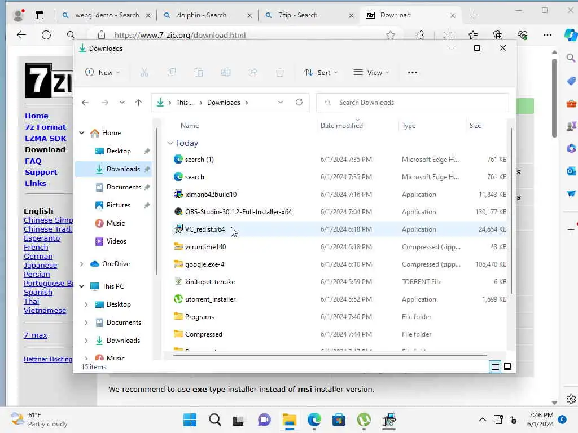Open Edge Collections icon

pyautogui.click(x=498, y=35)
